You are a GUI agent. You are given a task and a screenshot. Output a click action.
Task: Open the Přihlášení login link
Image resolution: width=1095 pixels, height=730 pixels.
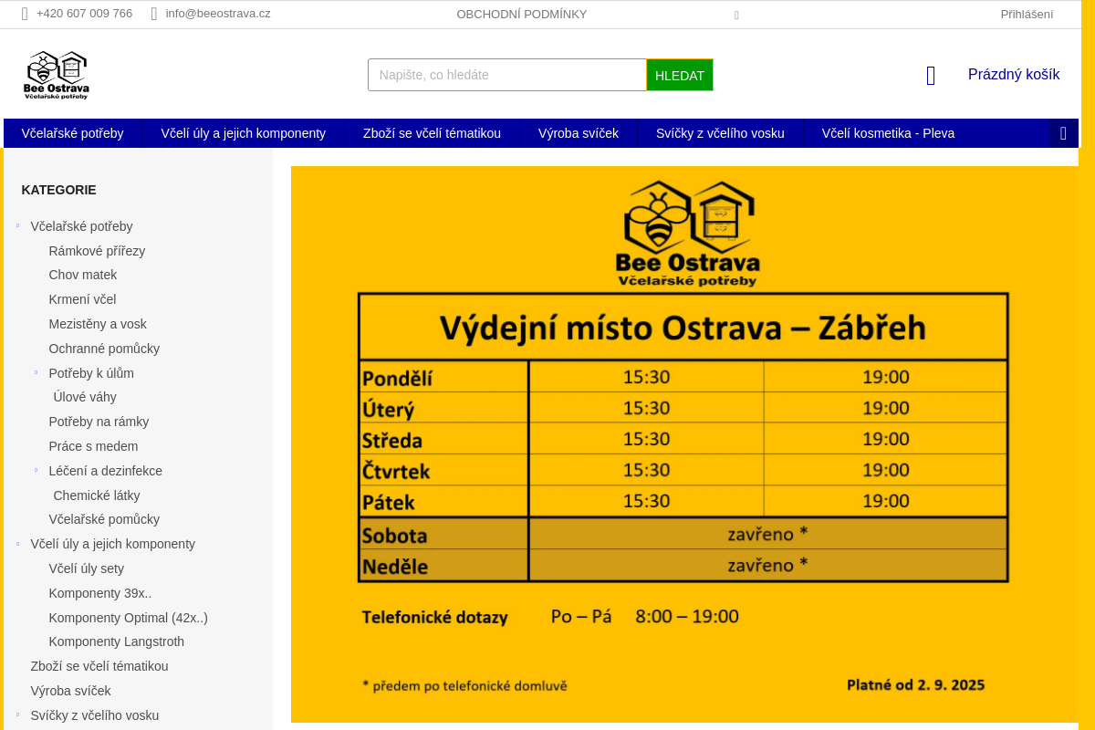pyautogui.click(x=1026, y=14)
